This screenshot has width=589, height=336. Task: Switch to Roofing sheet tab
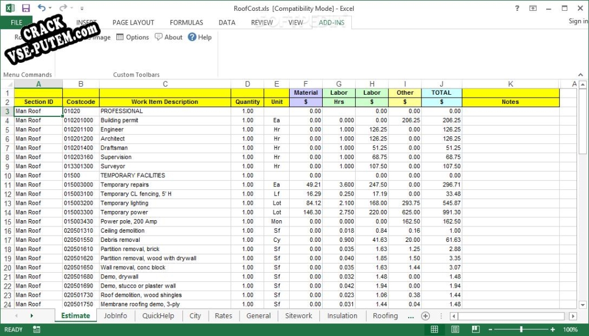(385, 315)
